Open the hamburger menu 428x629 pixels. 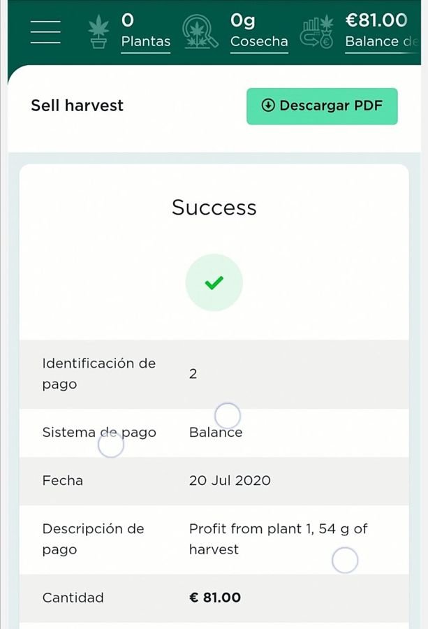[45, 31]
